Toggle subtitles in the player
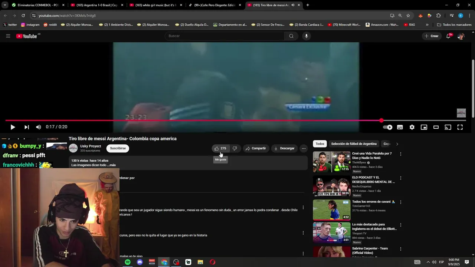Viewport: 475px width, 267px height. pyautogui.click(x=400, y=127)
